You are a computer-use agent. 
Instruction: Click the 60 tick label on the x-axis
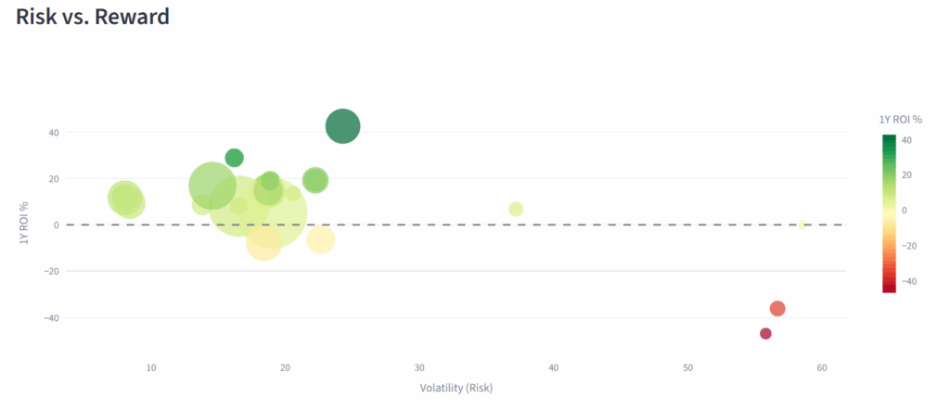[x=821, y=368]
